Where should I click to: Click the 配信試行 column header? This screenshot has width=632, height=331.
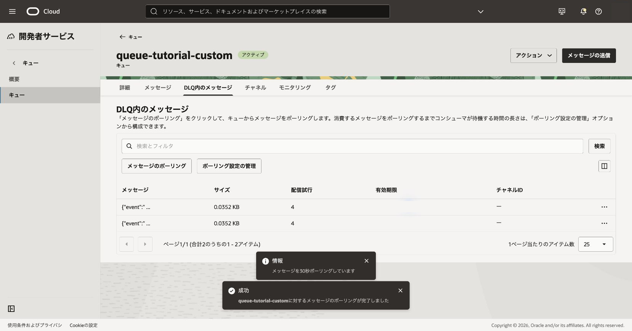(302, 190)
